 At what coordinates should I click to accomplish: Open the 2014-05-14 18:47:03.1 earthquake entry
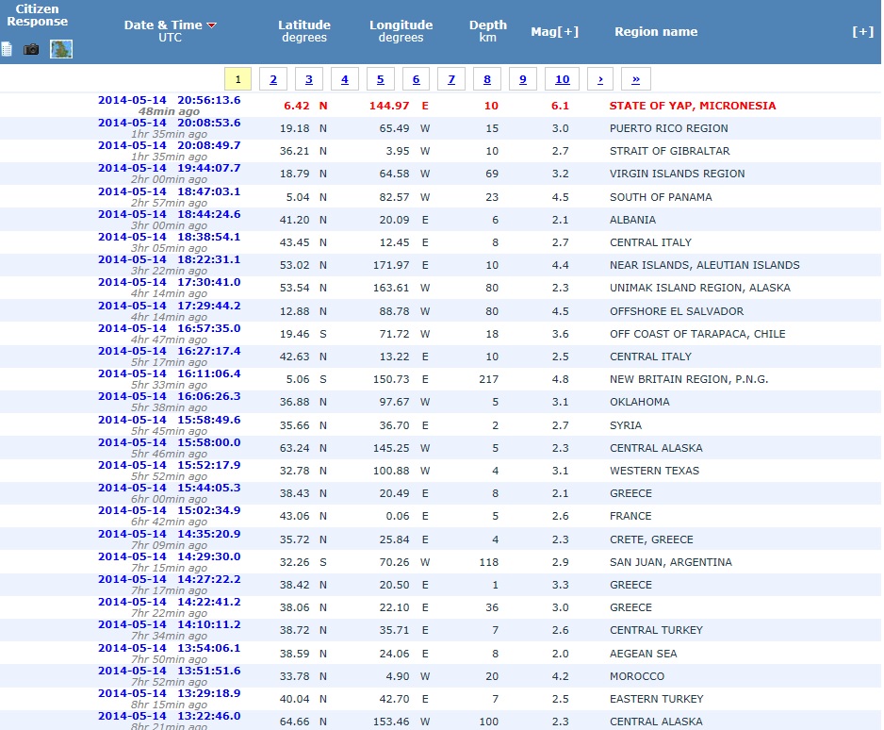[169, 191]
